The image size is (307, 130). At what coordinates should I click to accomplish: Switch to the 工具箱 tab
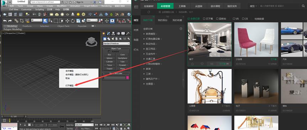click(182, 6)
